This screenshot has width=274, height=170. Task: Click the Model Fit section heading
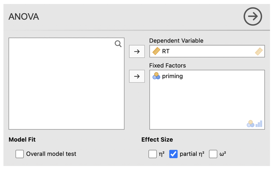pos(22,140)
